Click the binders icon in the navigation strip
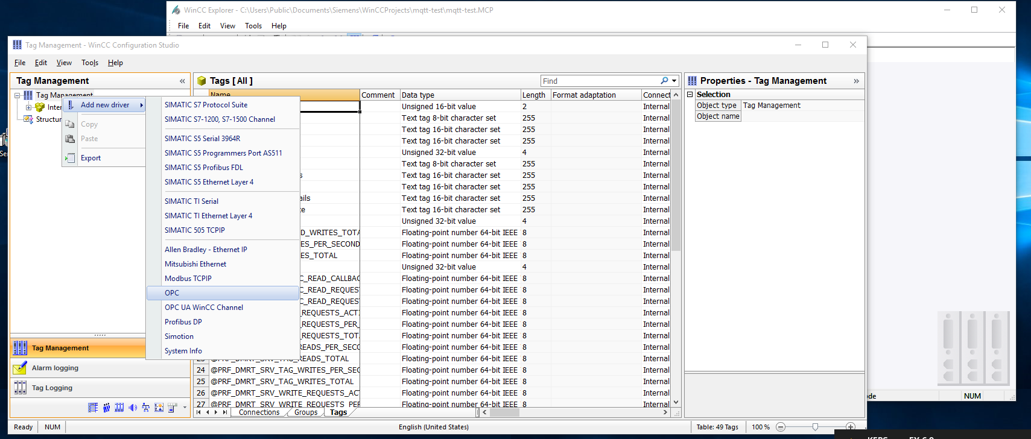The height and width of the screenshot is (439, 1031). point(119,408)
